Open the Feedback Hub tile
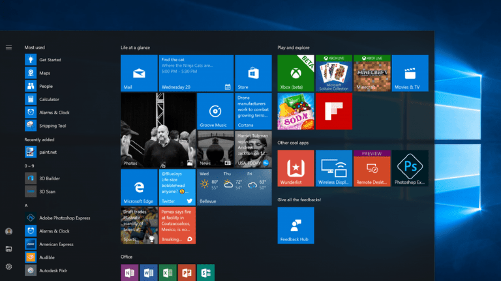 point(295,225)
